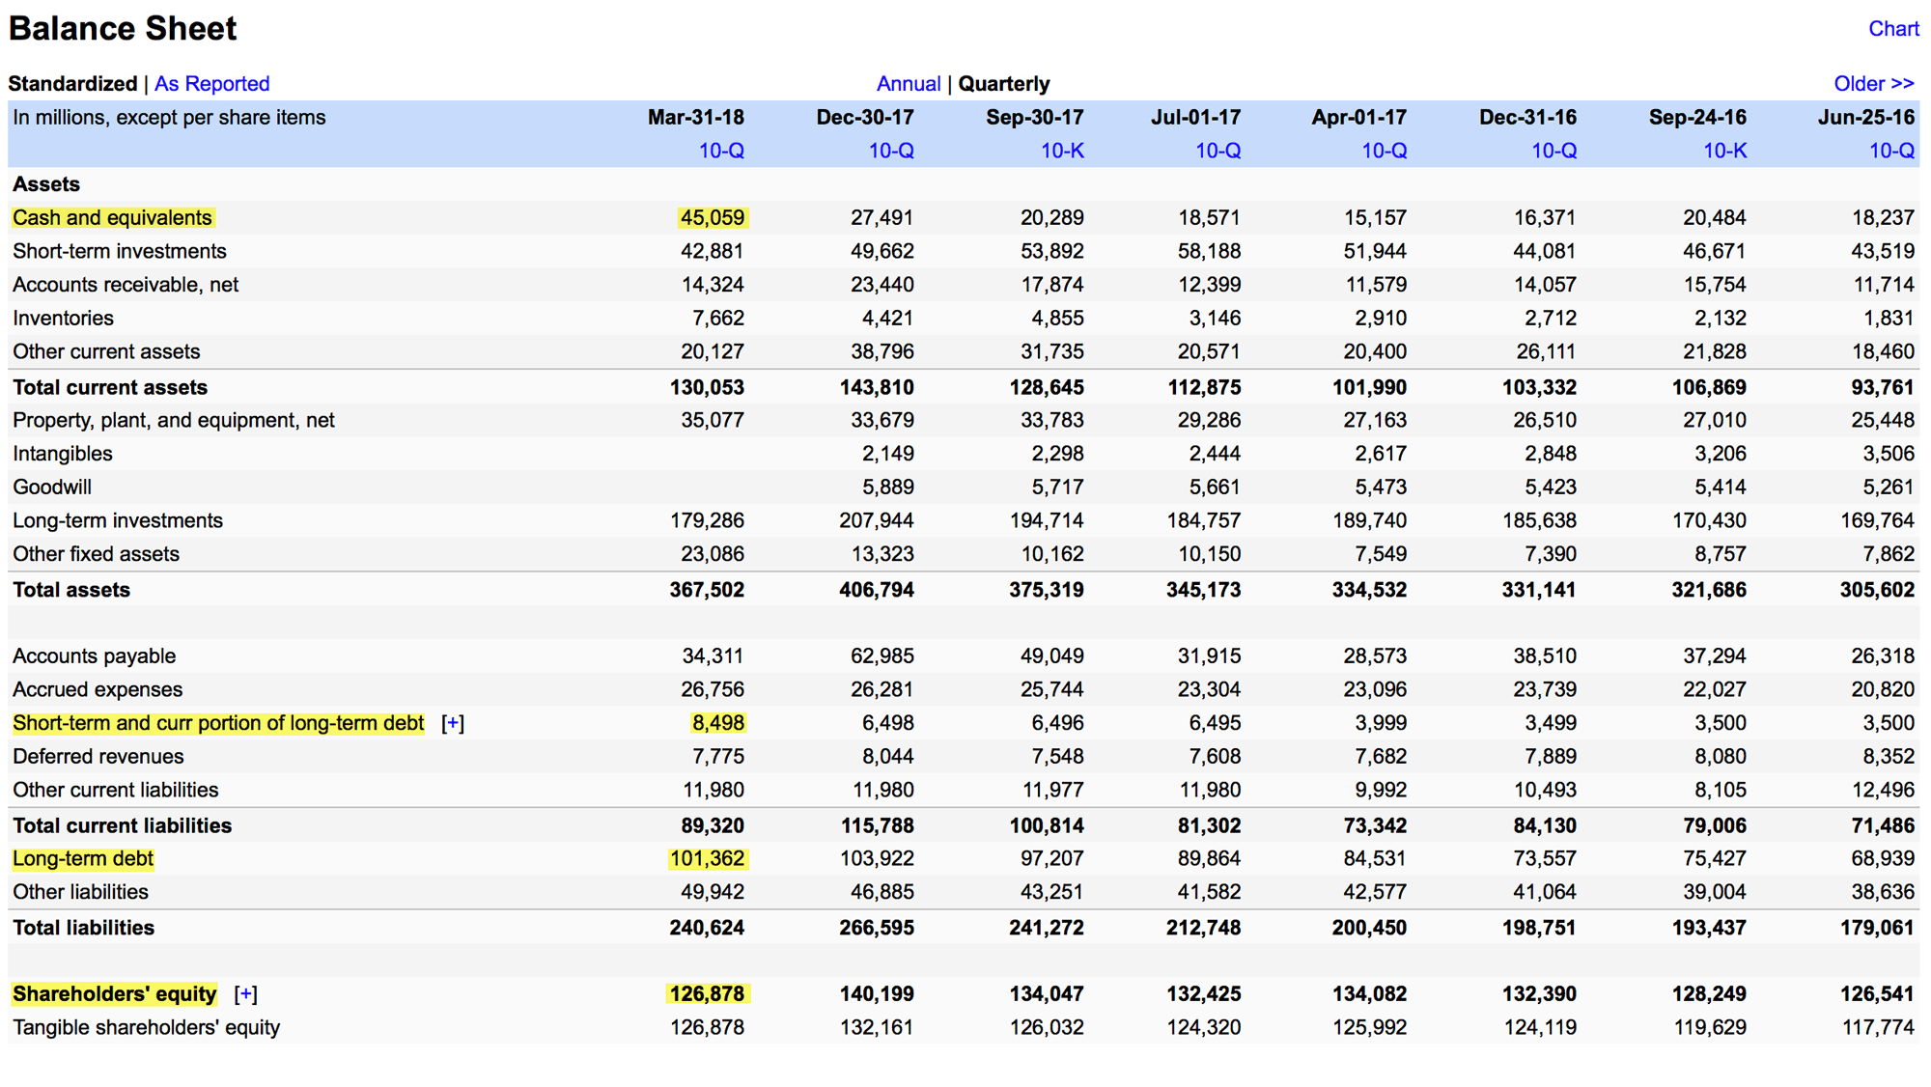Click the Total assets row label

pos(71,590)
